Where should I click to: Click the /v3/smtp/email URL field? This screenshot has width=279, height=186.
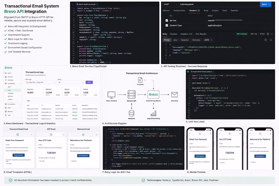(218, 5)
